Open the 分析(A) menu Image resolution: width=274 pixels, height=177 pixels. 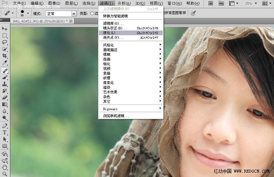point(124,3)
